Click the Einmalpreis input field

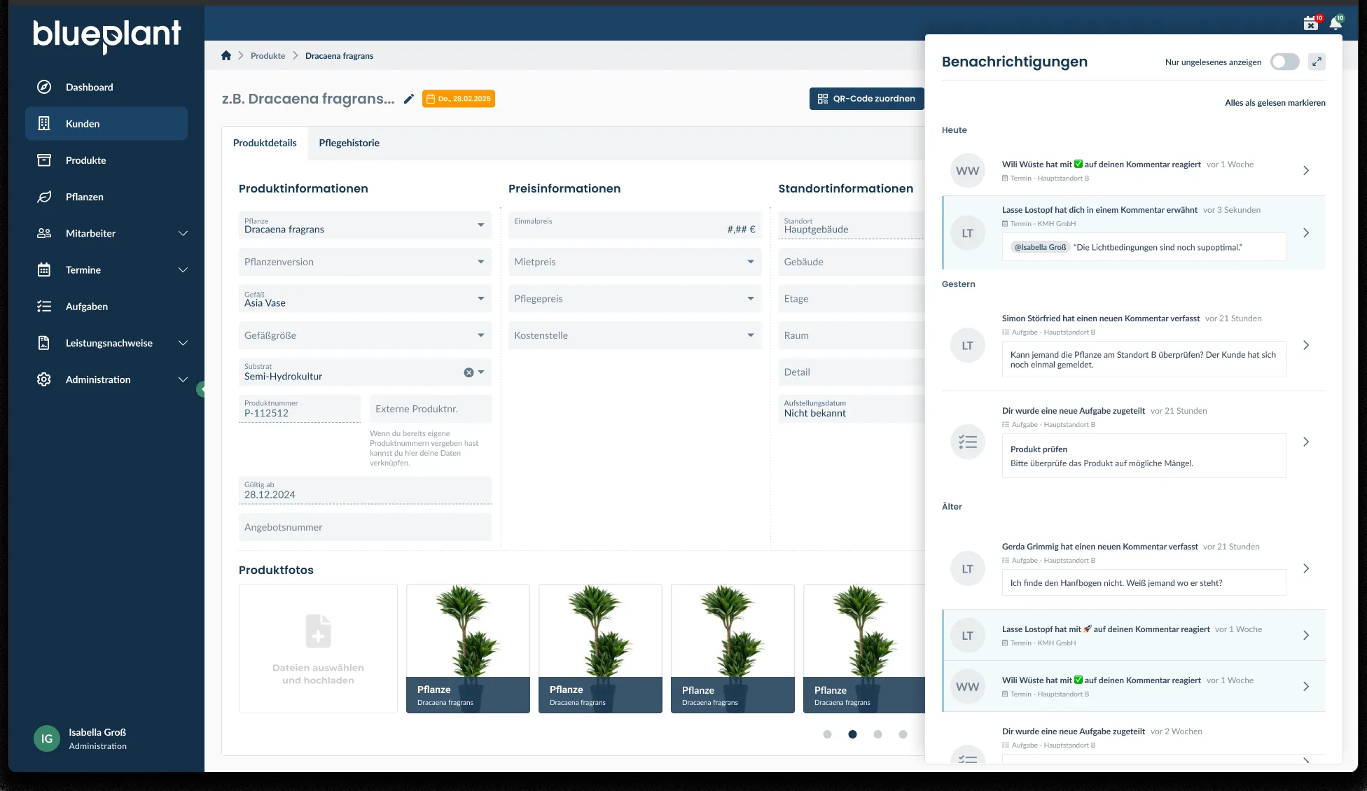pos(634,225)
